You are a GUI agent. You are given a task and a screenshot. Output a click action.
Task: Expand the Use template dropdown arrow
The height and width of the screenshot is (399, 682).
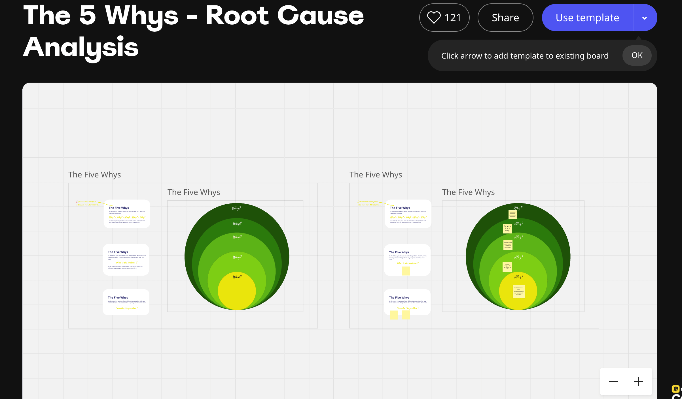645,18
